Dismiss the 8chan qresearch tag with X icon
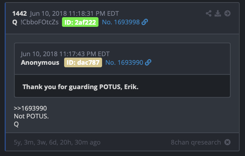 coord(227,142)
